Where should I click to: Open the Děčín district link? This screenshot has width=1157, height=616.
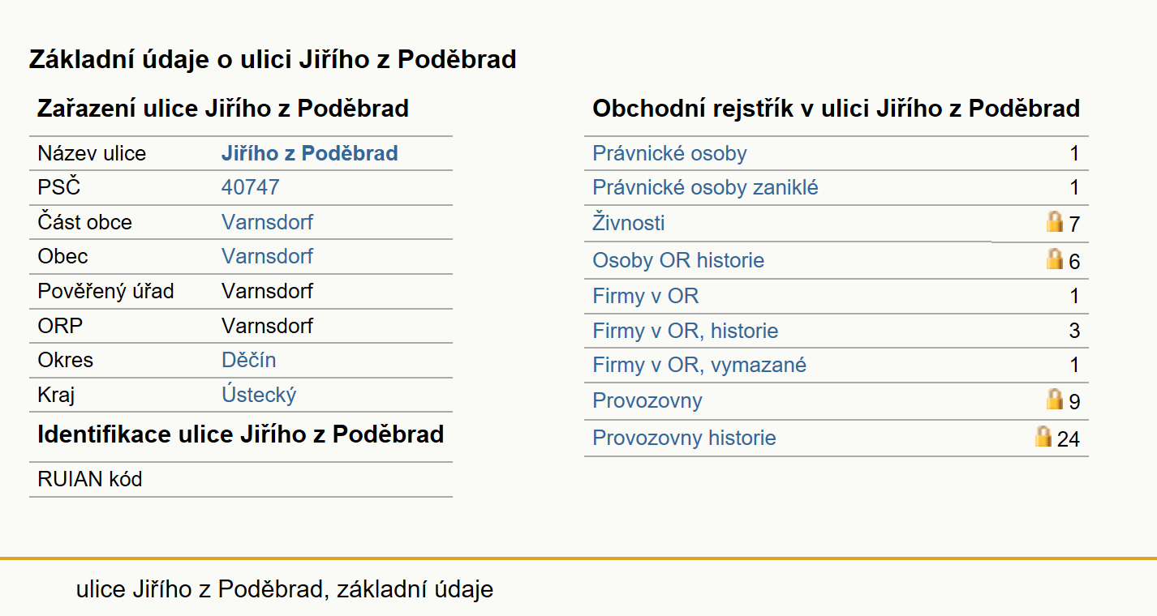[x=248, y=361]
